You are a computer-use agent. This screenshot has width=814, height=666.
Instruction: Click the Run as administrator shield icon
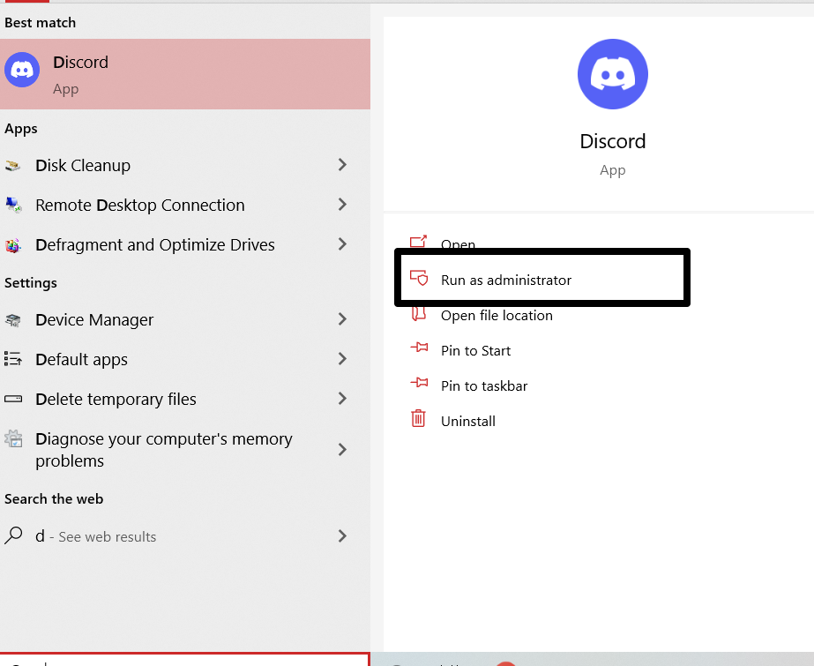click(418, 278)
